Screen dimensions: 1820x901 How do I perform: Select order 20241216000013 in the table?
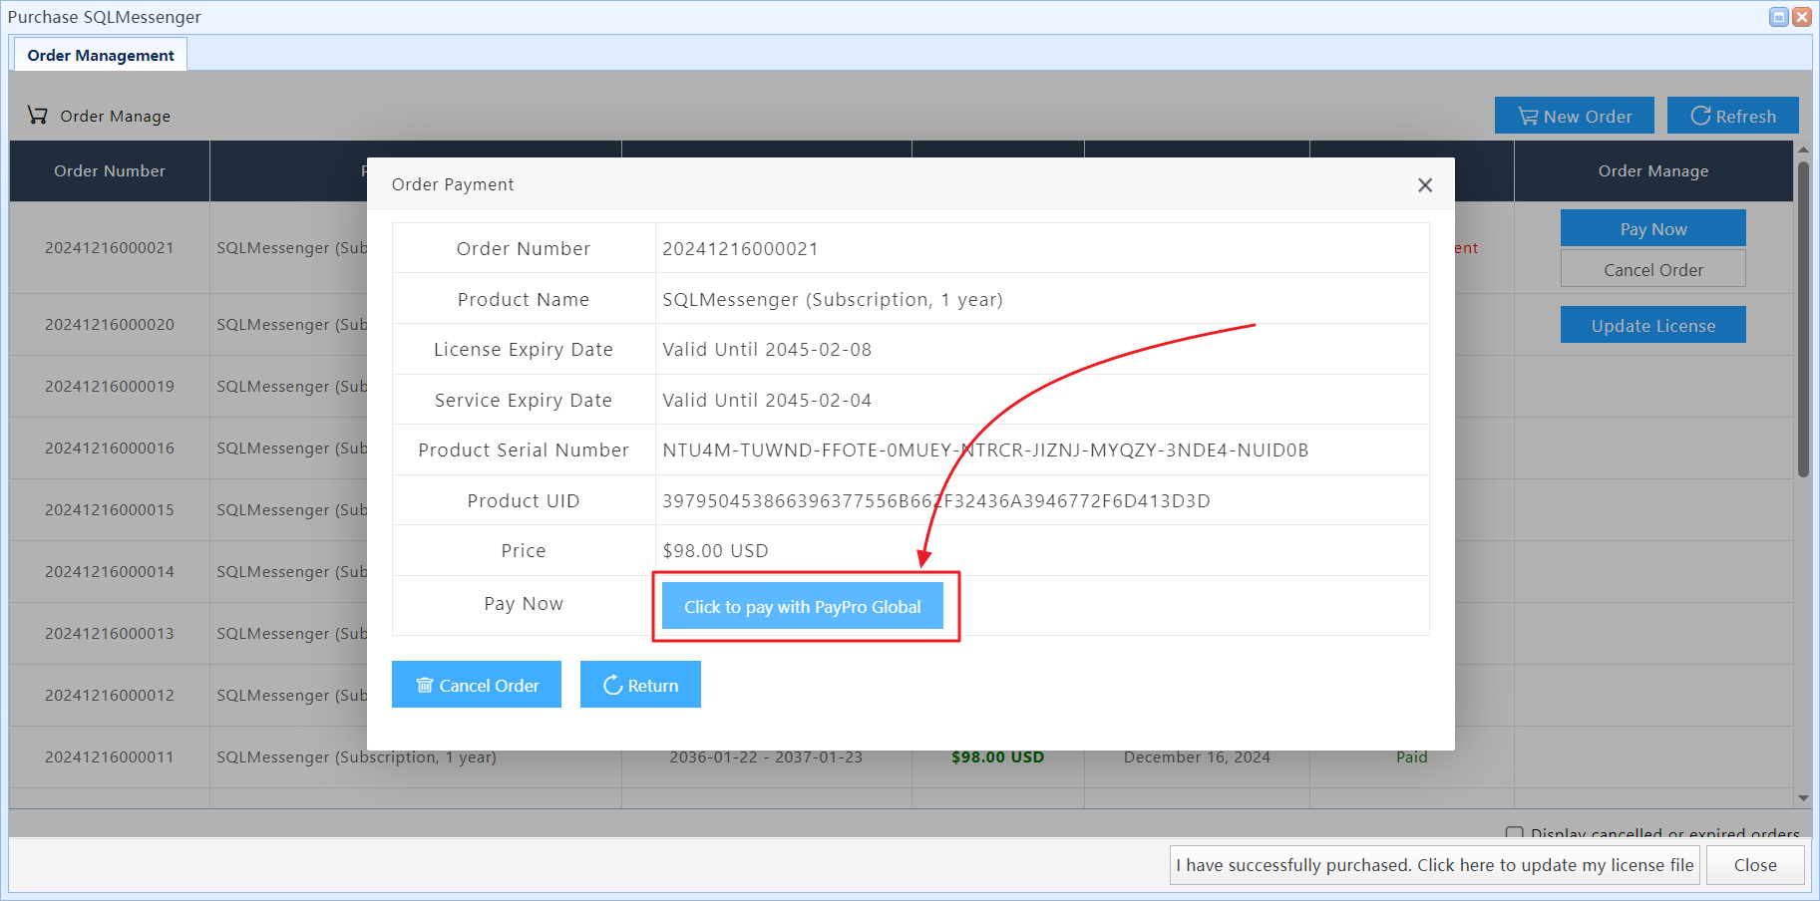[110, 633]
